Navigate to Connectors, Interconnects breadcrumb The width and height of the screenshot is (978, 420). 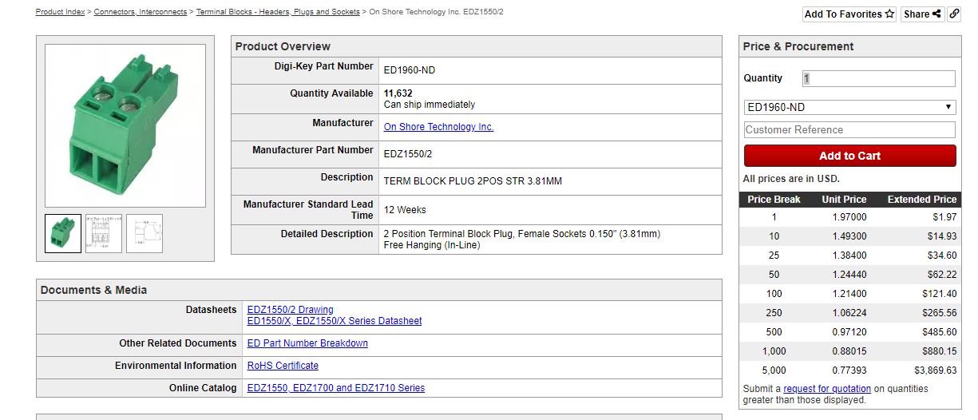click(x=141, y=12)
